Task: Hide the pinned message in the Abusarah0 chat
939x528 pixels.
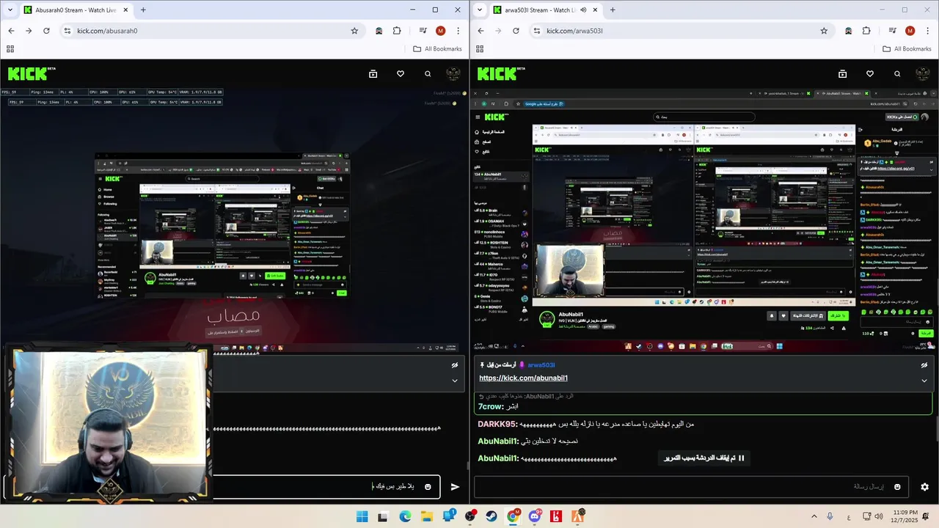Action: tap(455, 364)
